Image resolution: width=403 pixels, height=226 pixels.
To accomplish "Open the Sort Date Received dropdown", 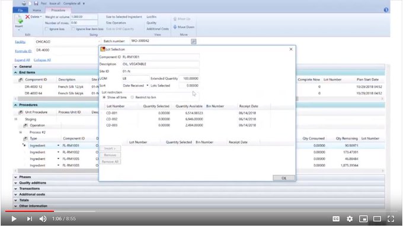I will coord(148,85).
